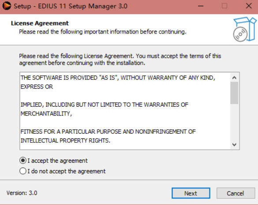Screen dimensions: 258x205
Task: Click Next to continue installation
Action: 191,193
